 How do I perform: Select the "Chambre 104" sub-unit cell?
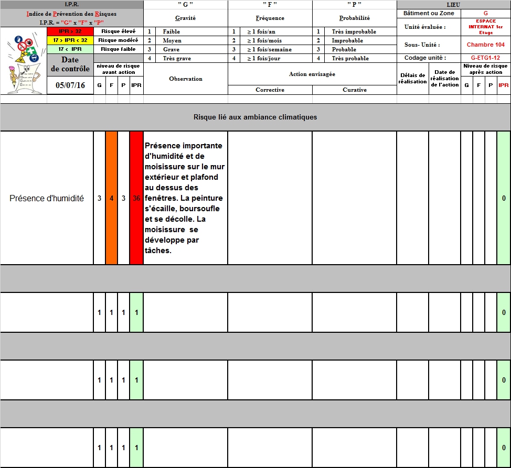click(x=485, y=45)
